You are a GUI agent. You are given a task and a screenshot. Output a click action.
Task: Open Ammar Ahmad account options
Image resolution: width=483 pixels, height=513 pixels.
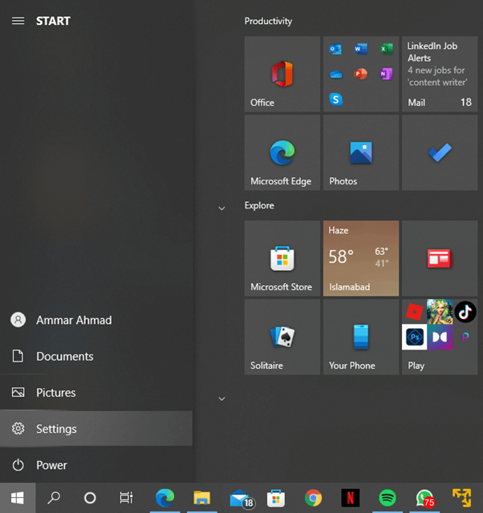(73, 320)
